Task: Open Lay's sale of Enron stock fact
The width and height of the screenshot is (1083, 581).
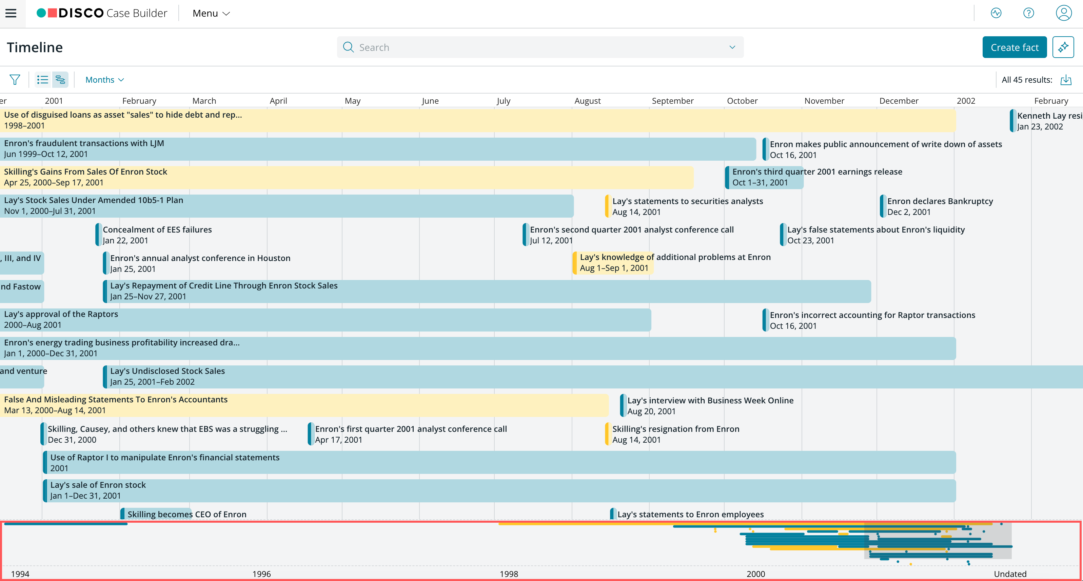Action: (499, 490)
